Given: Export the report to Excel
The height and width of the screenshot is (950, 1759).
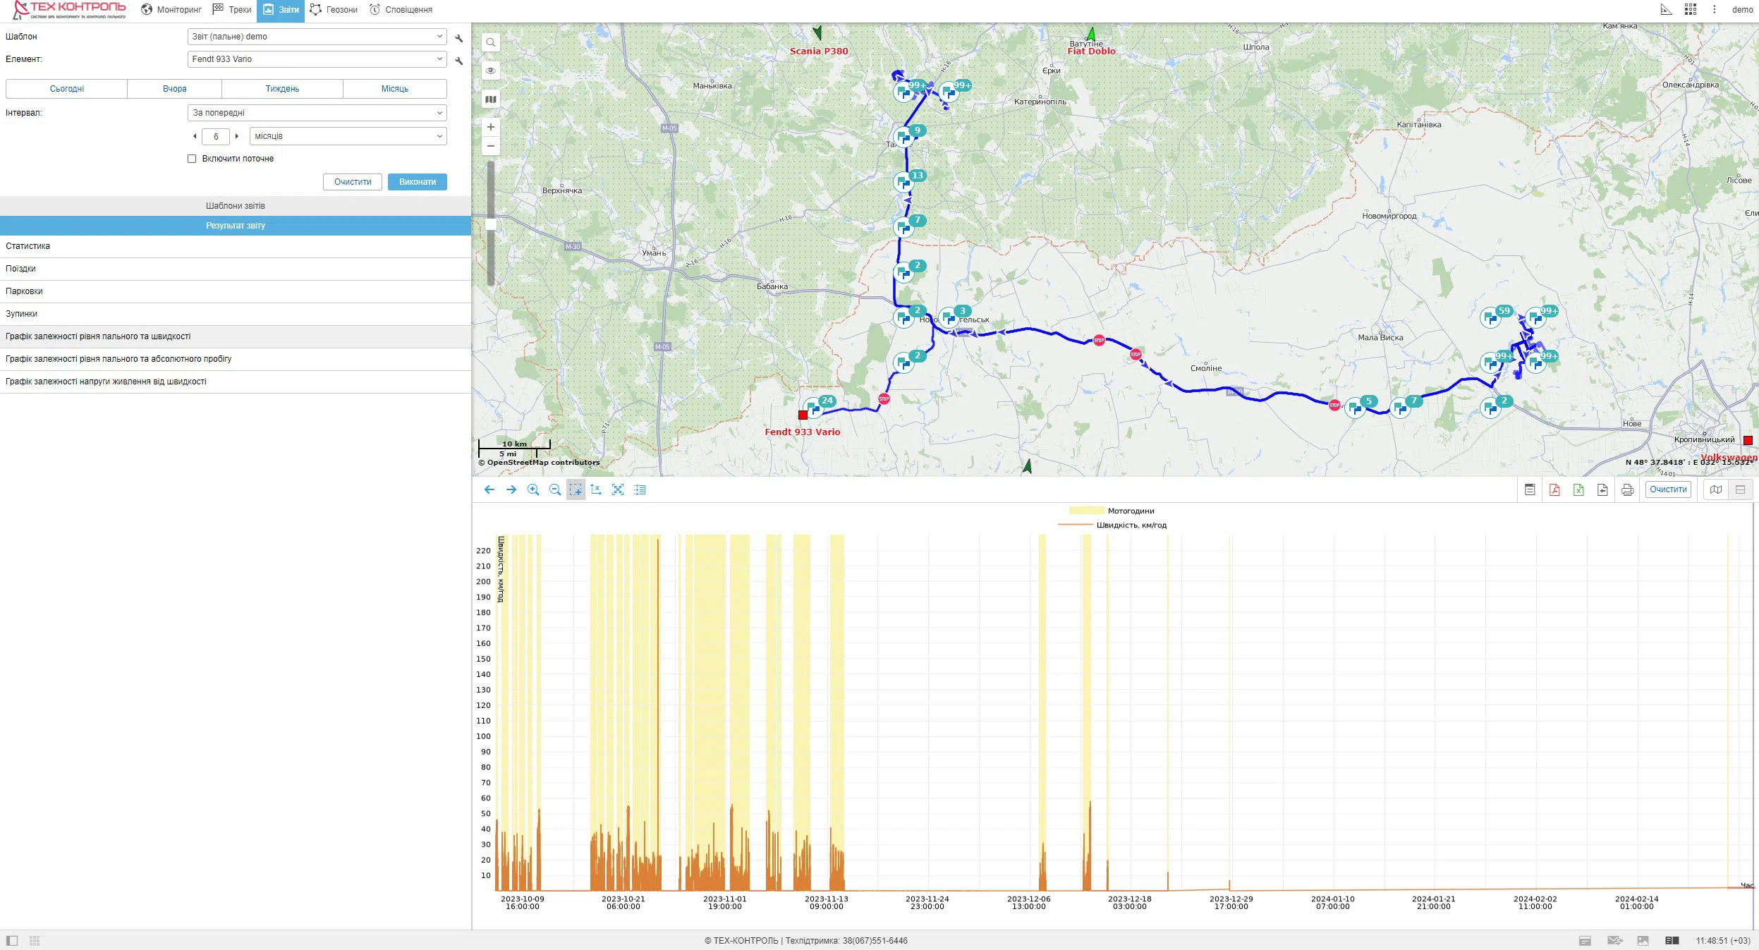Looking at the screenshot, I should (x=1578, y=489).
